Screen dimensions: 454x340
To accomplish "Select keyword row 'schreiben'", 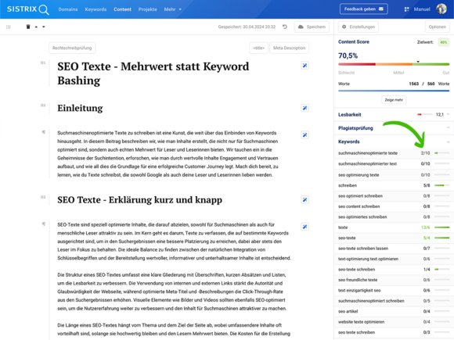I will 394,185.
